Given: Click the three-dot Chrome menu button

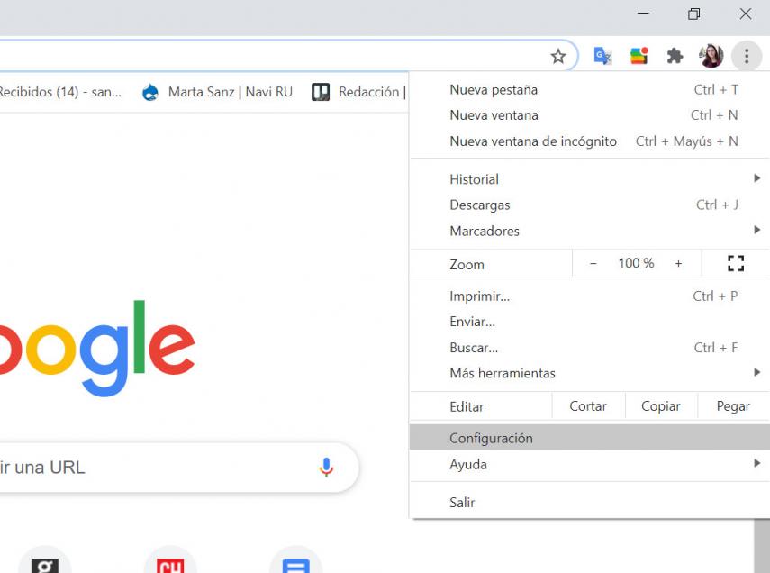Looking at the screenshot, I should [747, 56].
